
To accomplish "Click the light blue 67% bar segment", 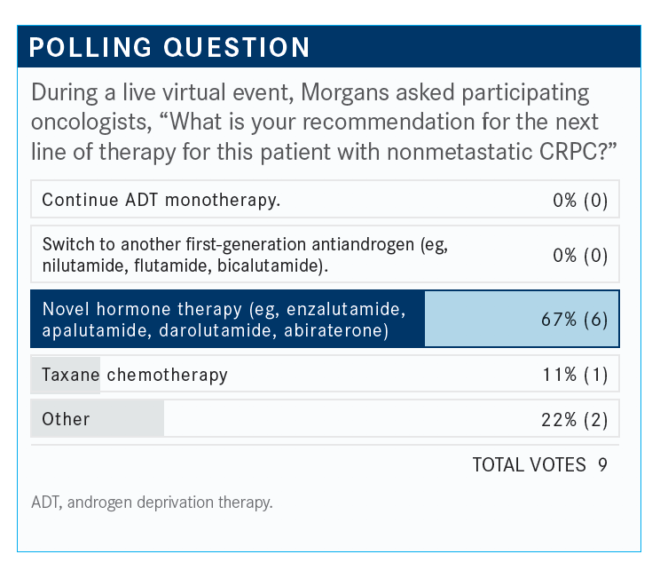I will tap(522, 319).
